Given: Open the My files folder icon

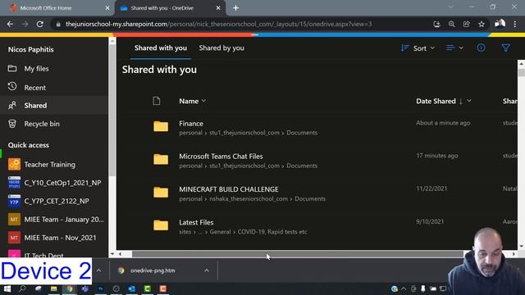Looking at the screenshot, I should [12, 68].
